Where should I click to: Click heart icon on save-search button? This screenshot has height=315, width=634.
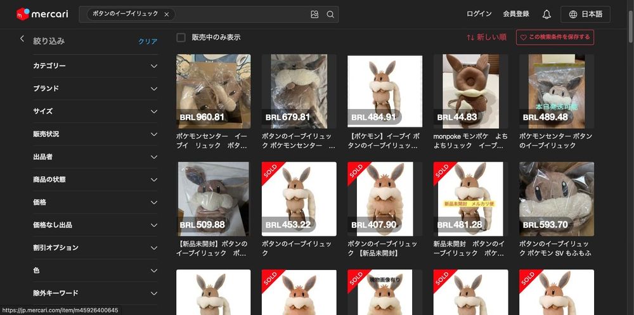tap(523, 37)
